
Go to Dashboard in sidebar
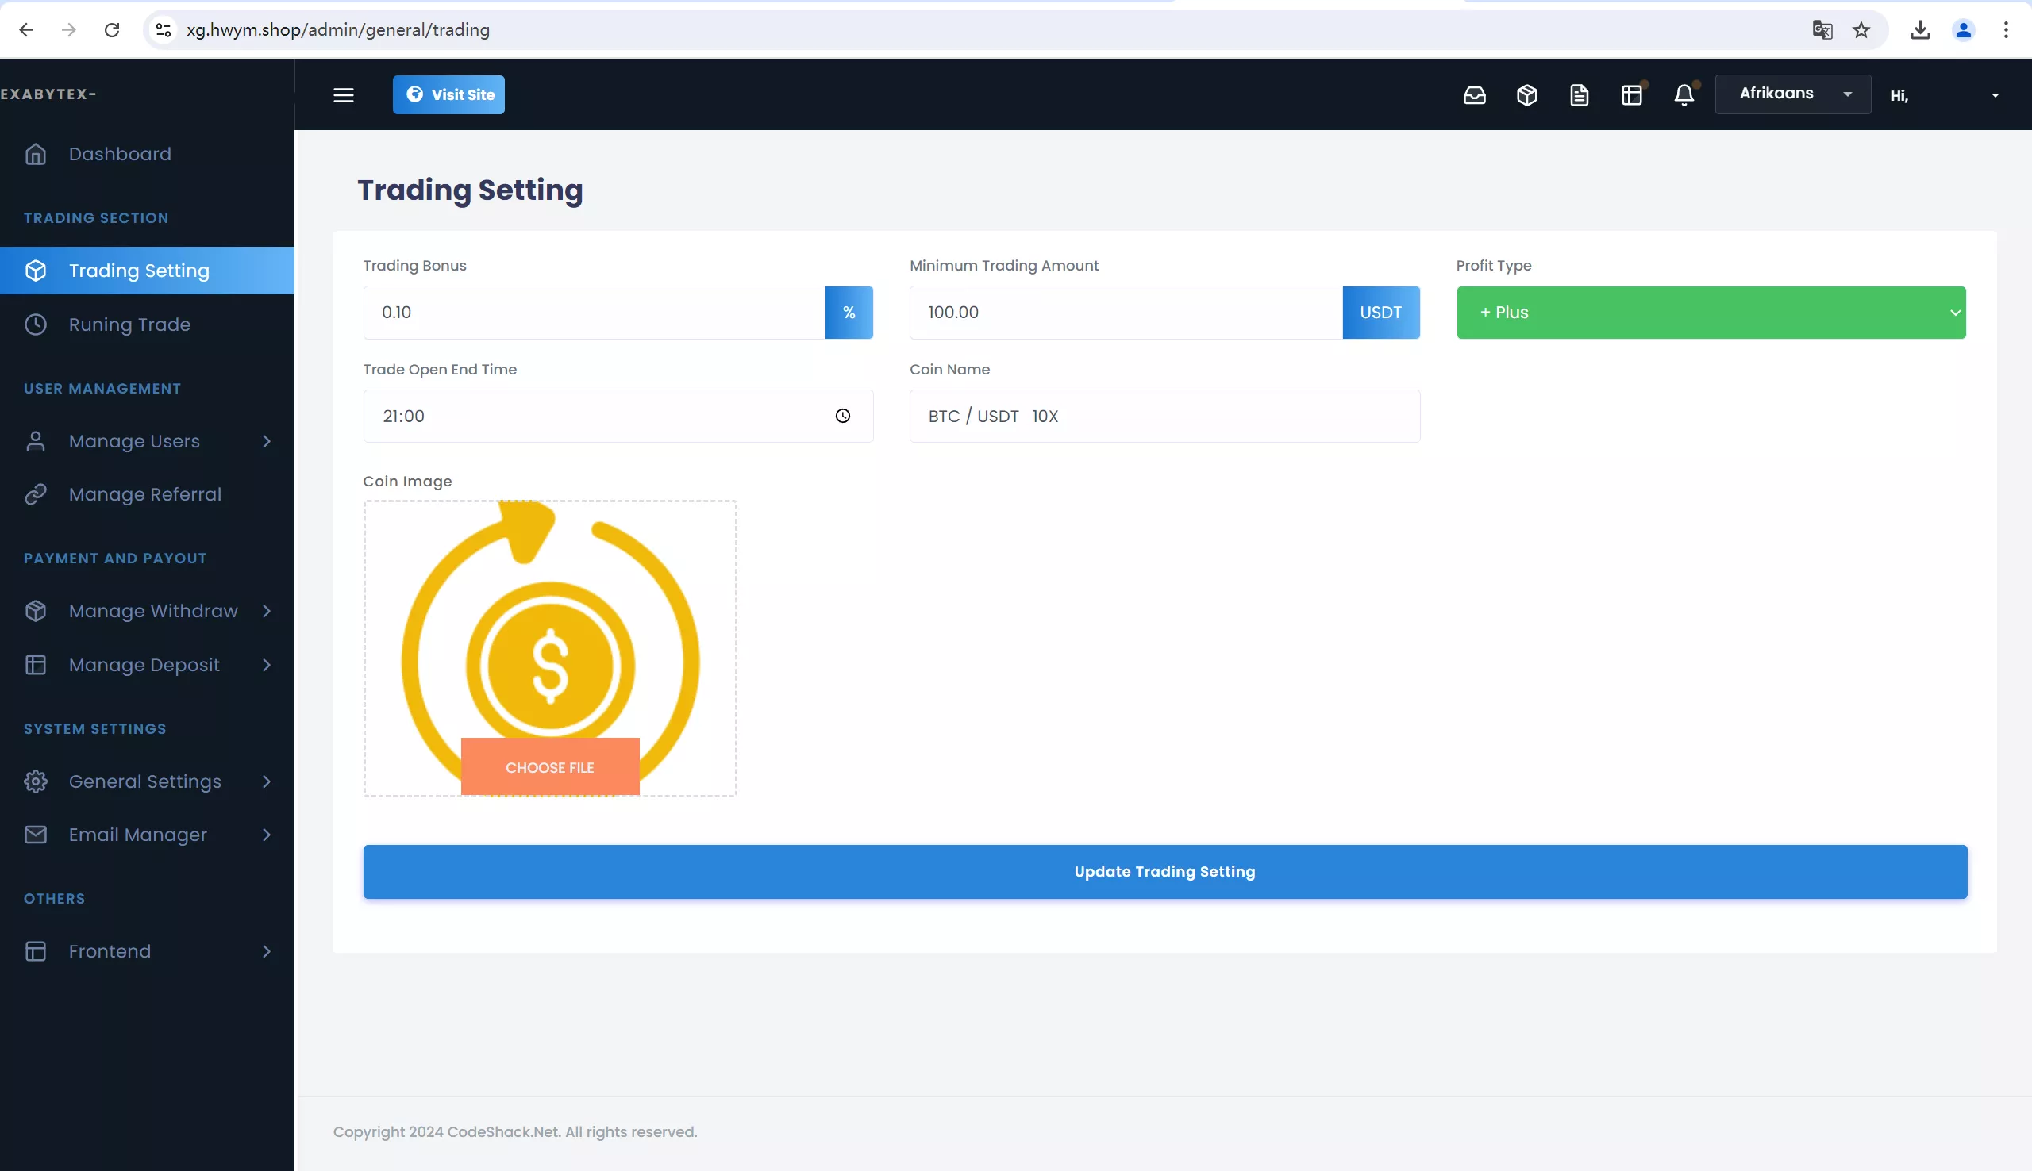[120, 154]
